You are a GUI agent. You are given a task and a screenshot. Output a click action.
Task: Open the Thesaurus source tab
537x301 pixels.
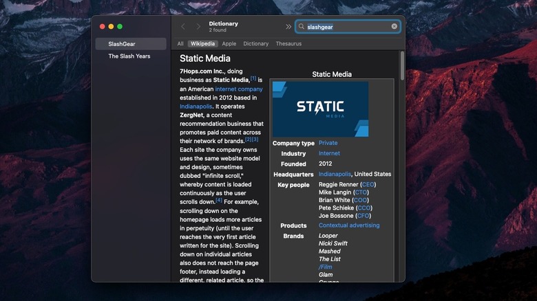coord(288,44)
